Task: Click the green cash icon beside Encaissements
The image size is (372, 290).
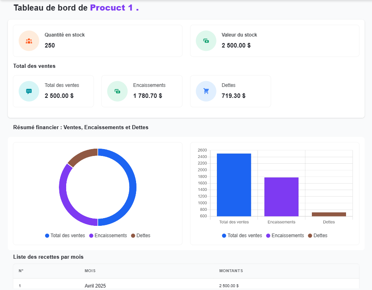Action: tap(117, 91)
